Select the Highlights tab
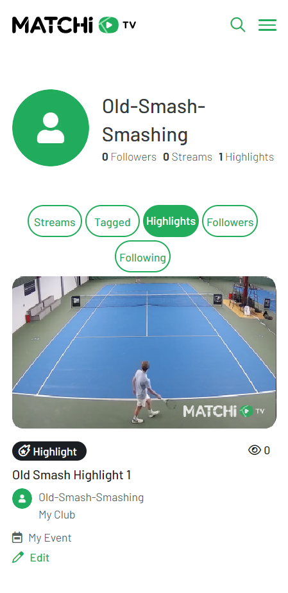 click(171, 221)
